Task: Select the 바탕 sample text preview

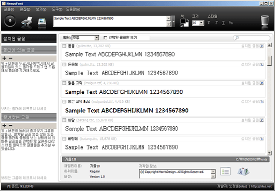Action: tap(121, 129)
